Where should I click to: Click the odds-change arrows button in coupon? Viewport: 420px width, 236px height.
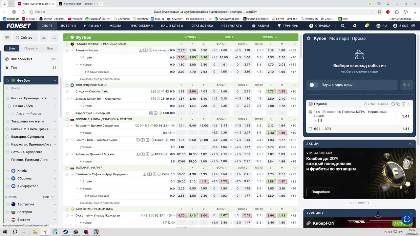tap(407, 85)
